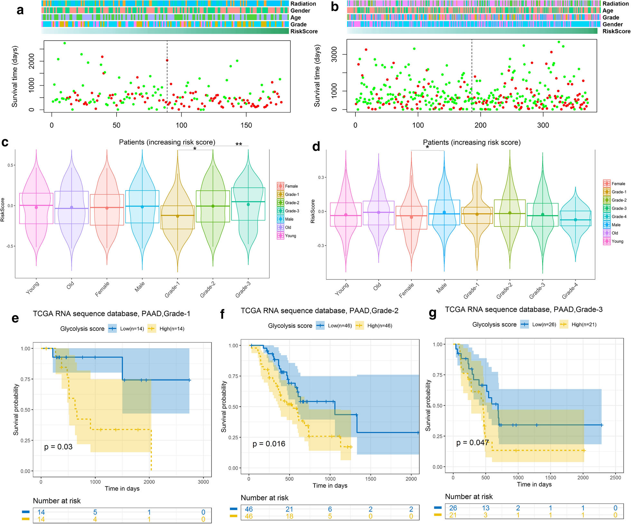The image size is (631, 524).
Task: Click the dashed cutoff line in panel b
Action: coord(472,76)
